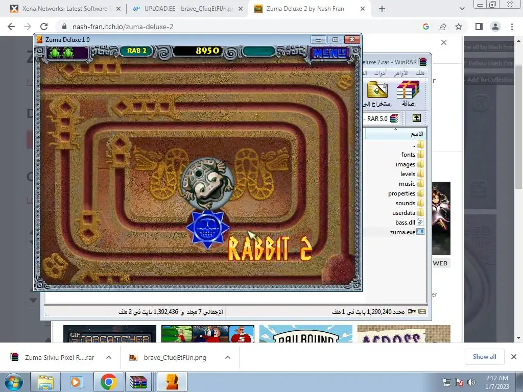Click the stone frog shooter in Zuma
This screenshot has height=392, width=523.
(207, 184)
